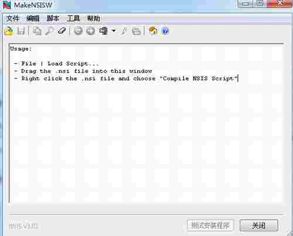Screen dimensions: 293x236
Task: Open the 脚本 menu
Action: pyautogui.click(x=53, y=19)
